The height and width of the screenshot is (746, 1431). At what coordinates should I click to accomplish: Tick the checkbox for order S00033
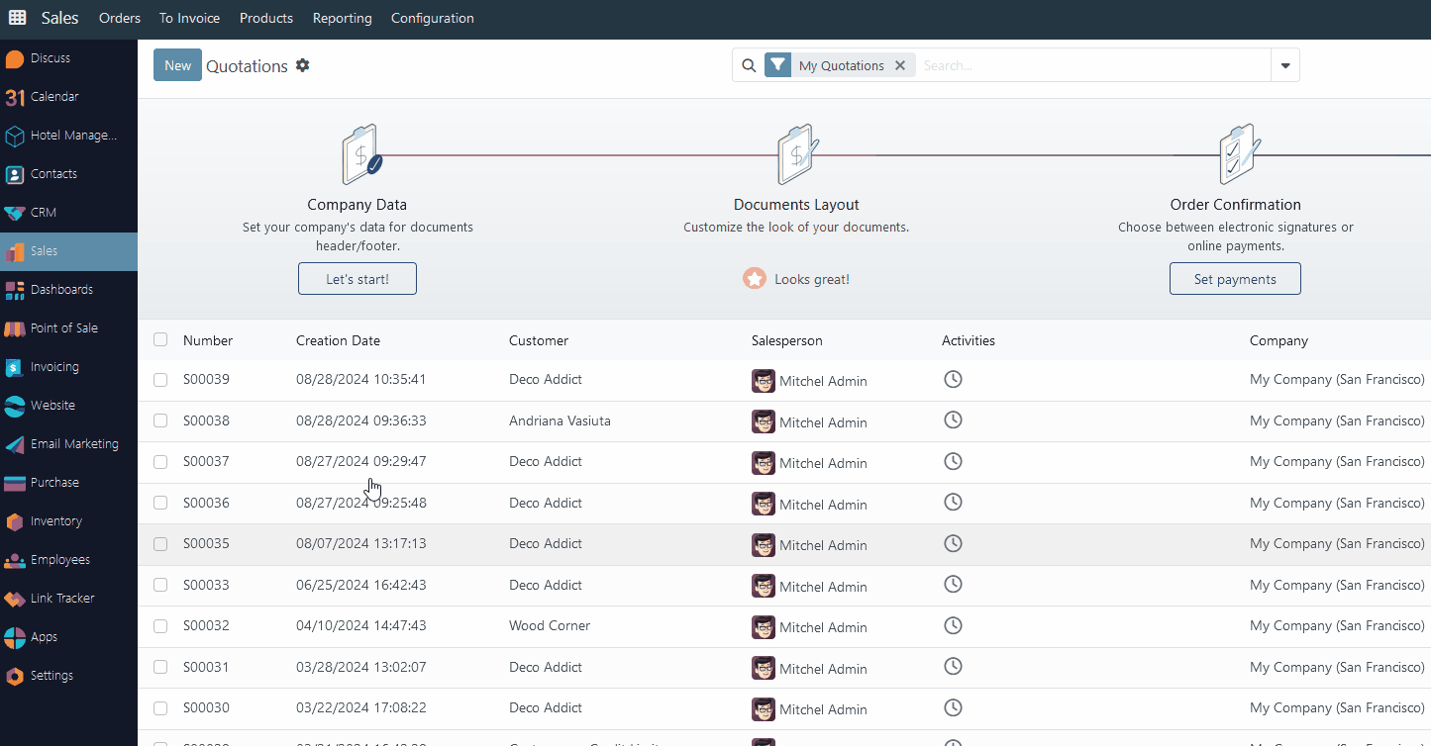(x=160, y=585)
